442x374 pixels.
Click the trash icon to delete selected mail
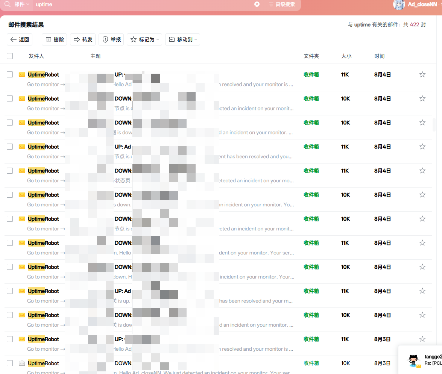click(49, 39)
